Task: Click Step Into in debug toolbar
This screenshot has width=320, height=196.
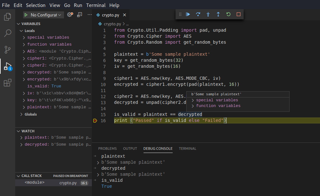Action: click(208, 14)
